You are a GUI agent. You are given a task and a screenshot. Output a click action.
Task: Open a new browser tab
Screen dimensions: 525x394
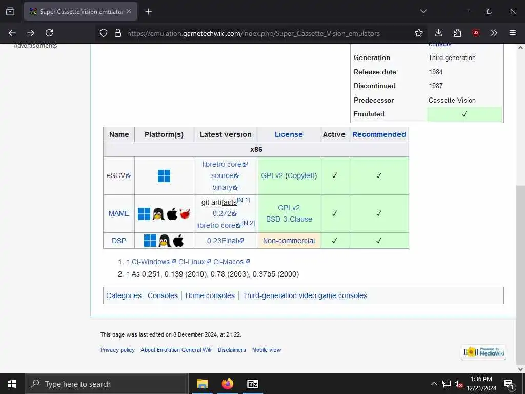click(148, 12)
